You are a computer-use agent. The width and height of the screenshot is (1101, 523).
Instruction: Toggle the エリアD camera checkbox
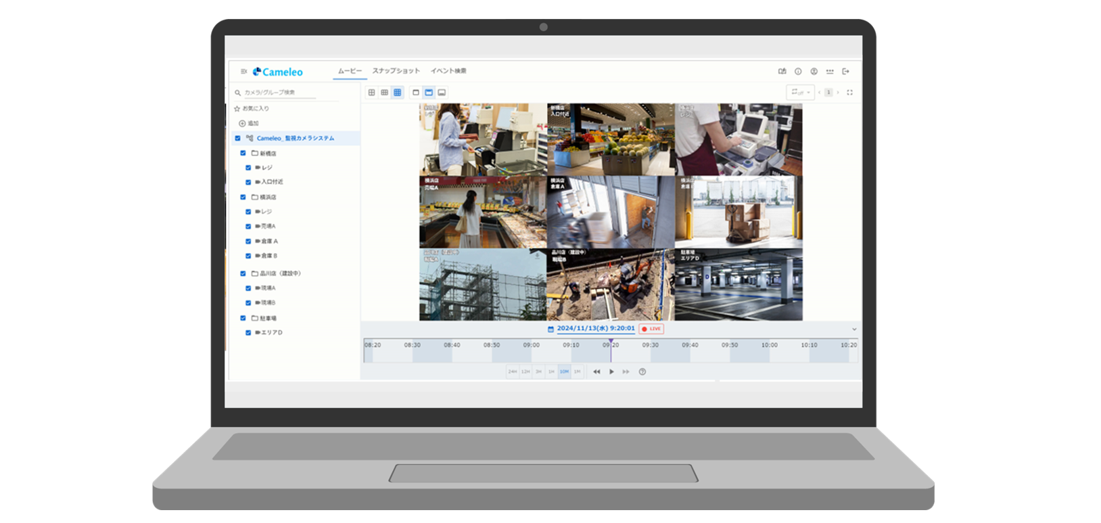[248, 333]
